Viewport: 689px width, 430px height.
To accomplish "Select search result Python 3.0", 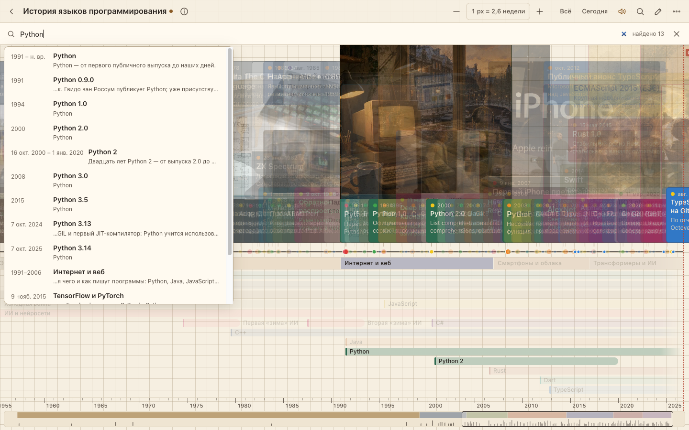I will pos(115,180).
